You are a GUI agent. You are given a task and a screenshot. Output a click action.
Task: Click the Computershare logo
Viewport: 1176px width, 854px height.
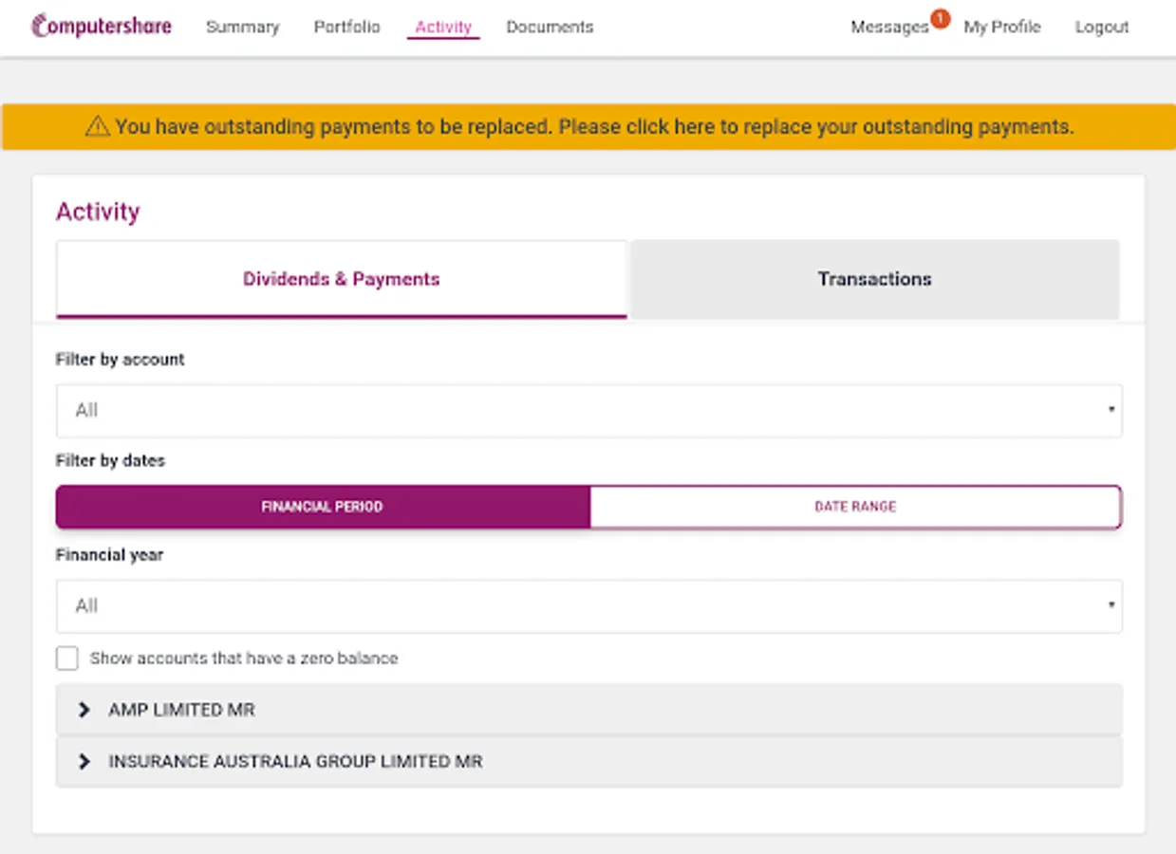pyautogui.click(x=99, y=26)
